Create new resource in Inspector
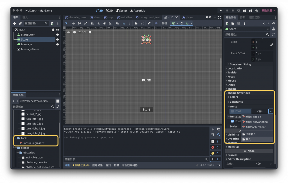Screen dimensions: 288x183 (x=227, y=23)
